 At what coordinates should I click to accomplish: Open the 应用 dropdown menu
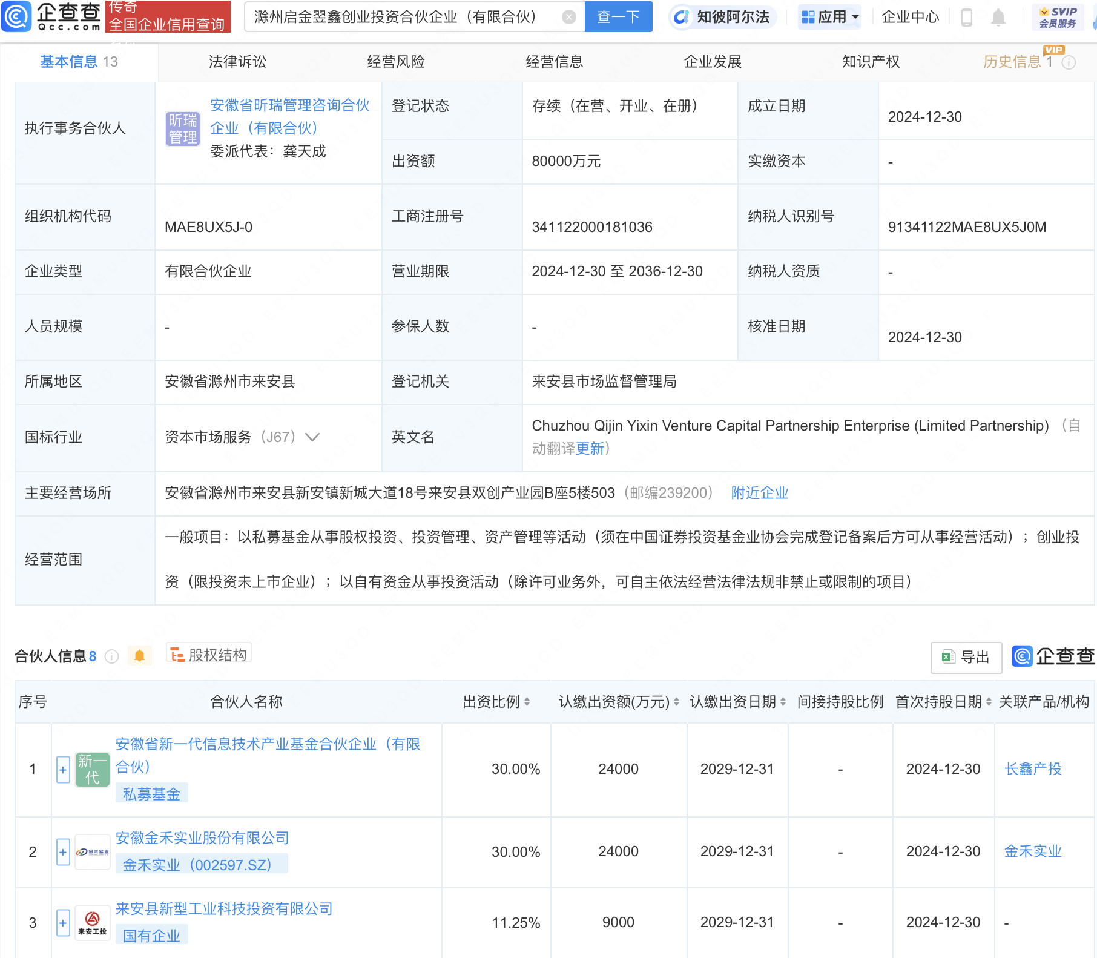click(x=830, y=17)
